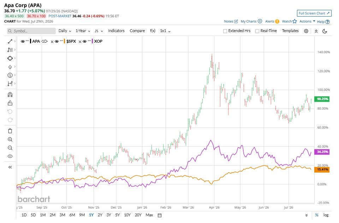Zoom out of the chart
339x223 pixels.
[10, 148]
